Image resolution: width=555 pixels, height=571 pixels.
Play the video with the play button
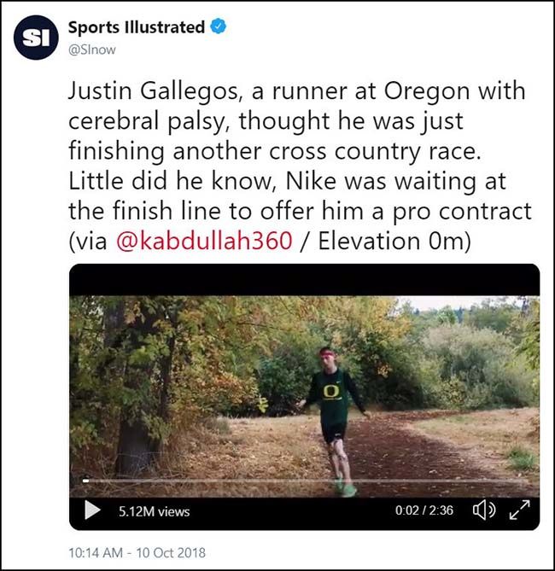91,510
